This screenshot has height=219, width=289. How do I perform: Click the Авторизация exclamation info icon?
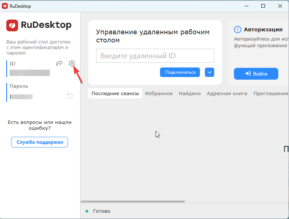238,29
